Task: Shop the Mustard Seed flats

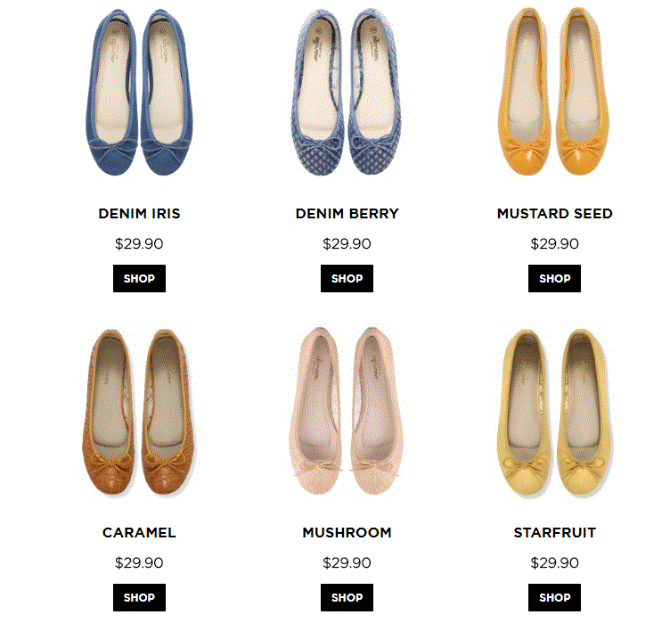Action: pyautogui.click(x=555, y=278)
